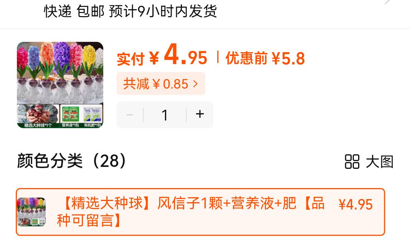Open the hyacinth flowers product photo
The image size is (410, 249).
point(60,85)
